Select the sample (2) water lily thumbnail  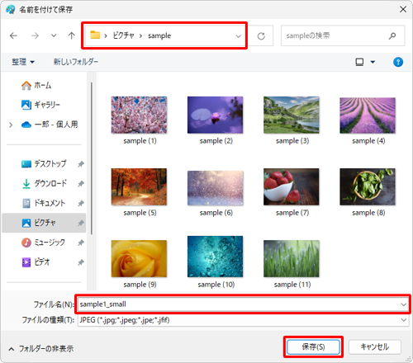pos(216,115)
